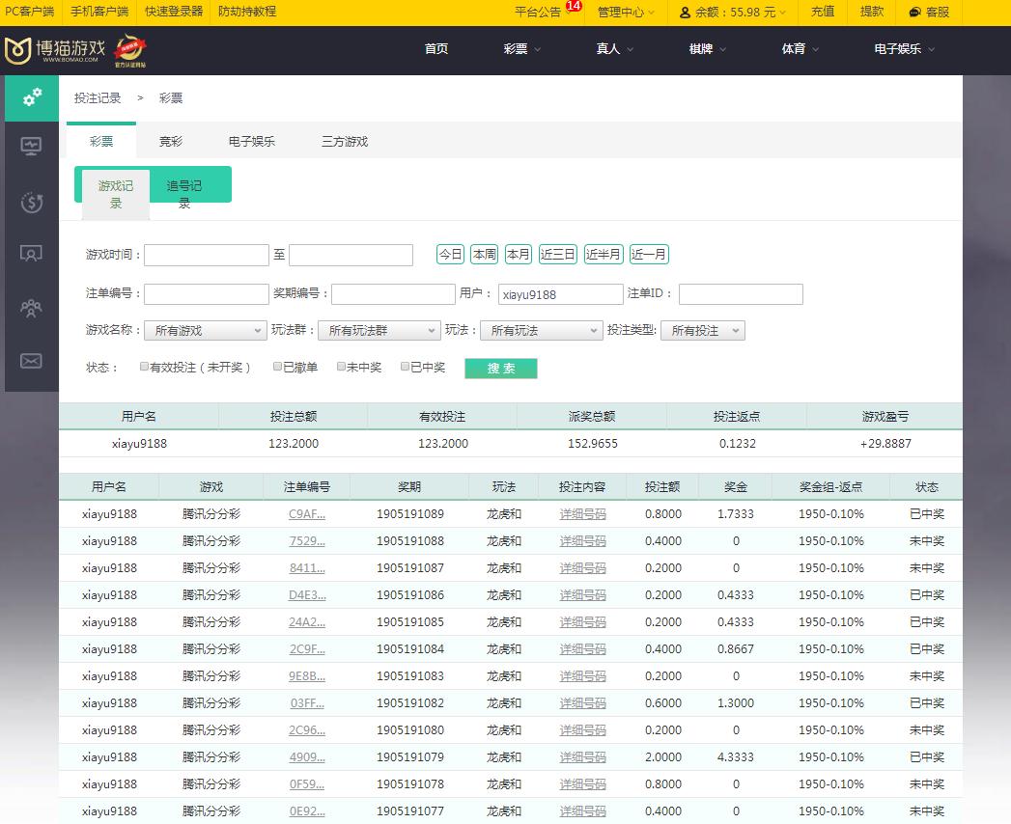Click the 近三日 quick date button
Image resolution: width=1011 pixels, height=824 pixels.
click(x=557, y=255)
